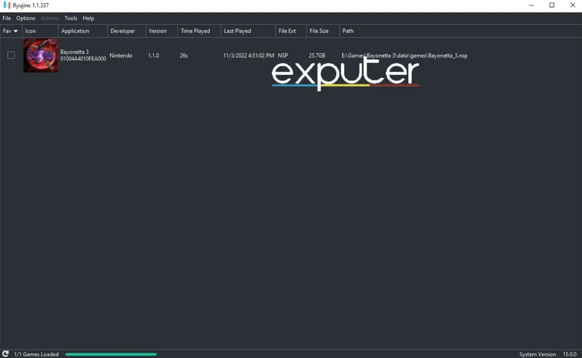
Task: Maximize the Ryujinx window
Action: [x=552, y=5]
